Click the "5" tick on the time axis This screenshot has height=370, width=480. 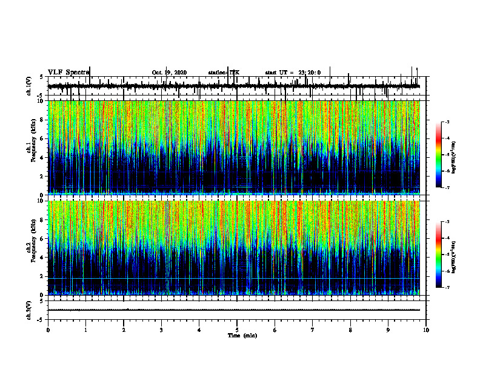[x=237, y=330]
